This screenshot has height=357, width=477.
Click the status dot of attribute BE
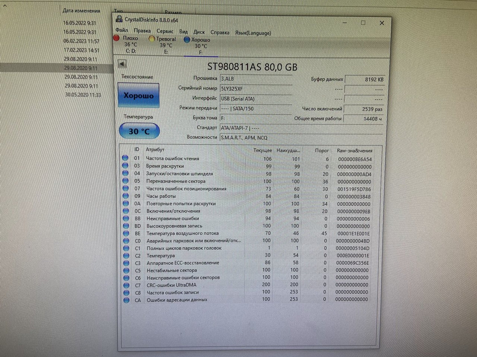tap(126, 233)
